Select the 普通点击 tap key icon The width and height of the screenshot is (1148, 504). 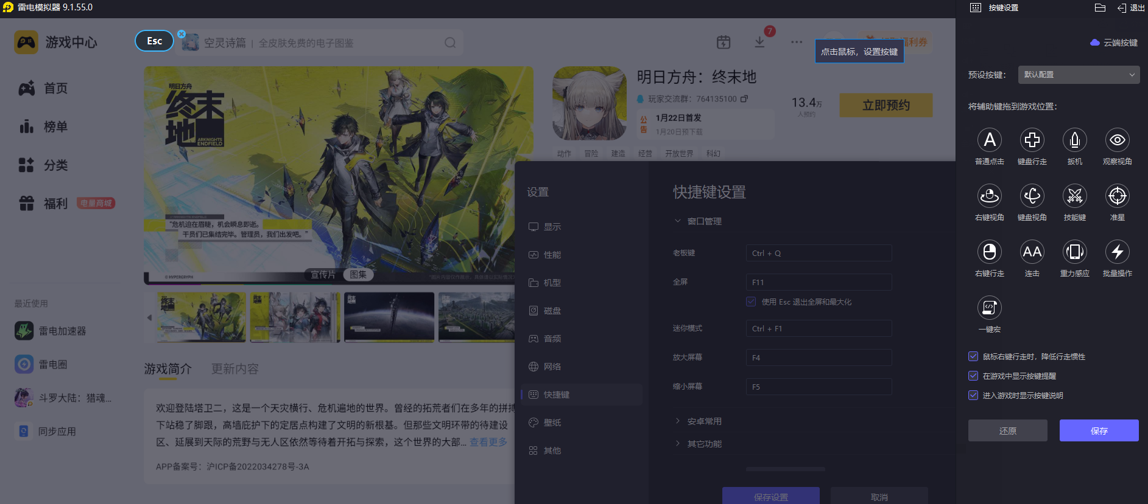click(990, 140)
